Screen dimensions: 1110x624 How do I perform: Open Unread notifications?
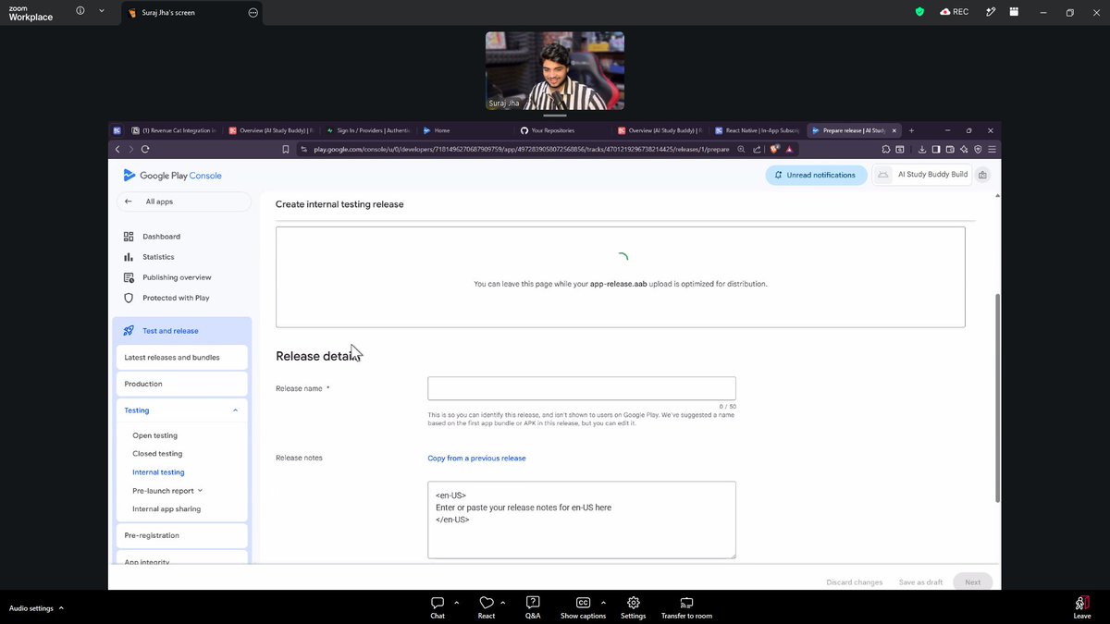point(816,175)
